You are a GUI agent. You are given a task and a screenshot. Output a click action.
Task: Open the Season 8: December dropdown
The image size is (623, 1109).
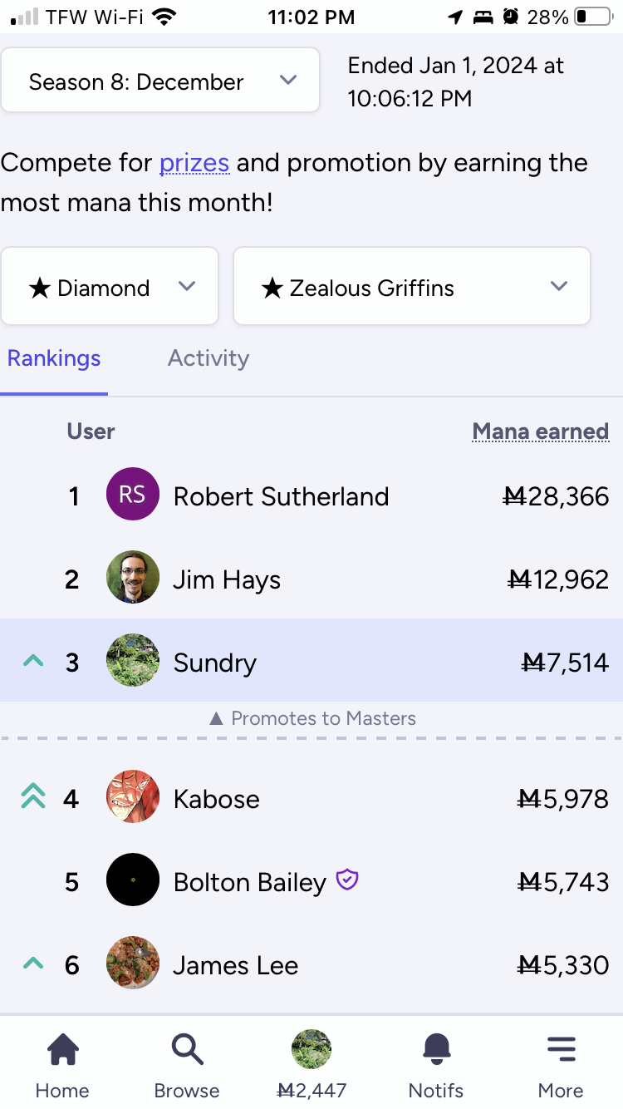point(160,81)
